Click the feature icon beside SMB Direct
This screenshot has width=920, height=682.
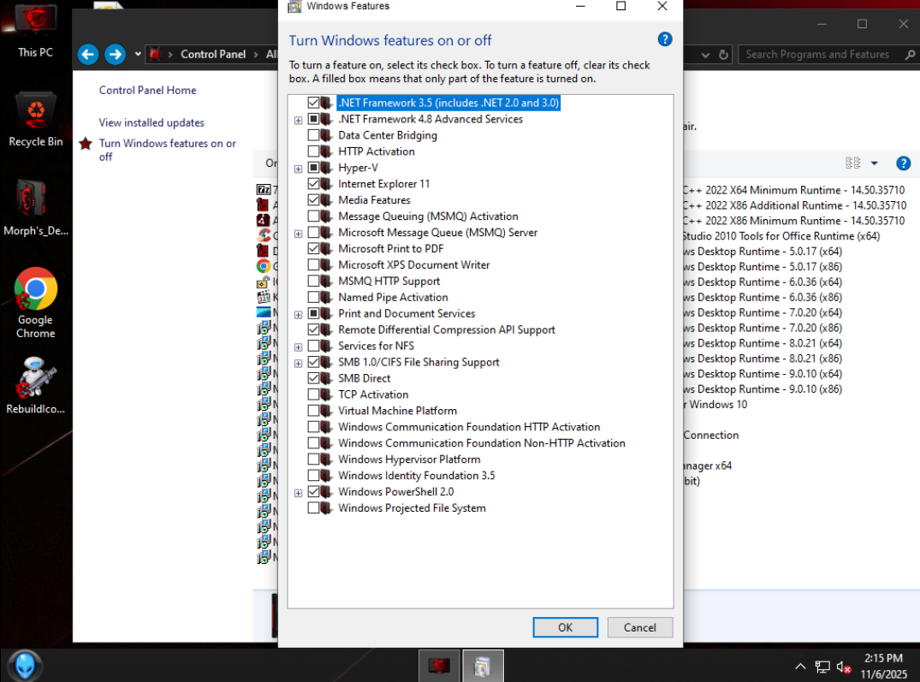tap(327, 378)
